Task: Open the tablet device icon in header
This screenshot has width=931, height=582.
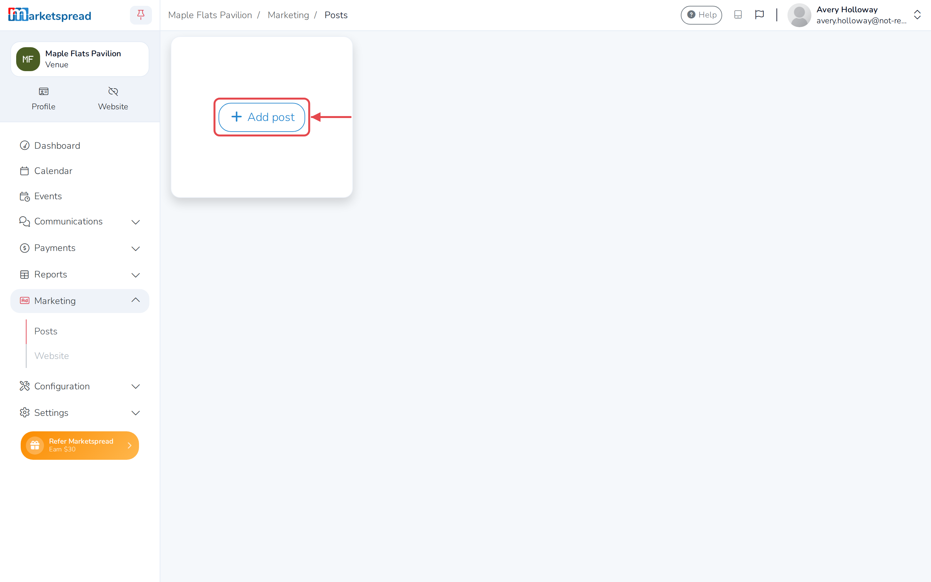Action: click(x=738, y=15)
